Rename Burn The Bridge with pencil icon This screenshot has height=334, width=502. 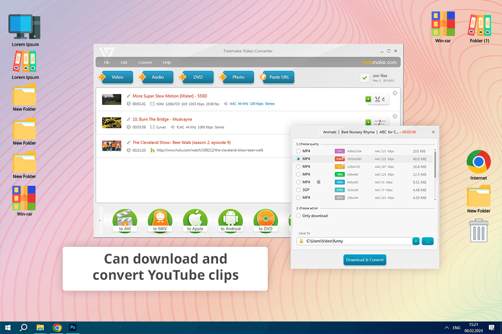[129, 119]
